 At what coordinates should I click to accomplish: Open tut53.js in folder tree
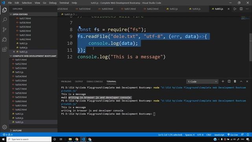tap(19, 72)
